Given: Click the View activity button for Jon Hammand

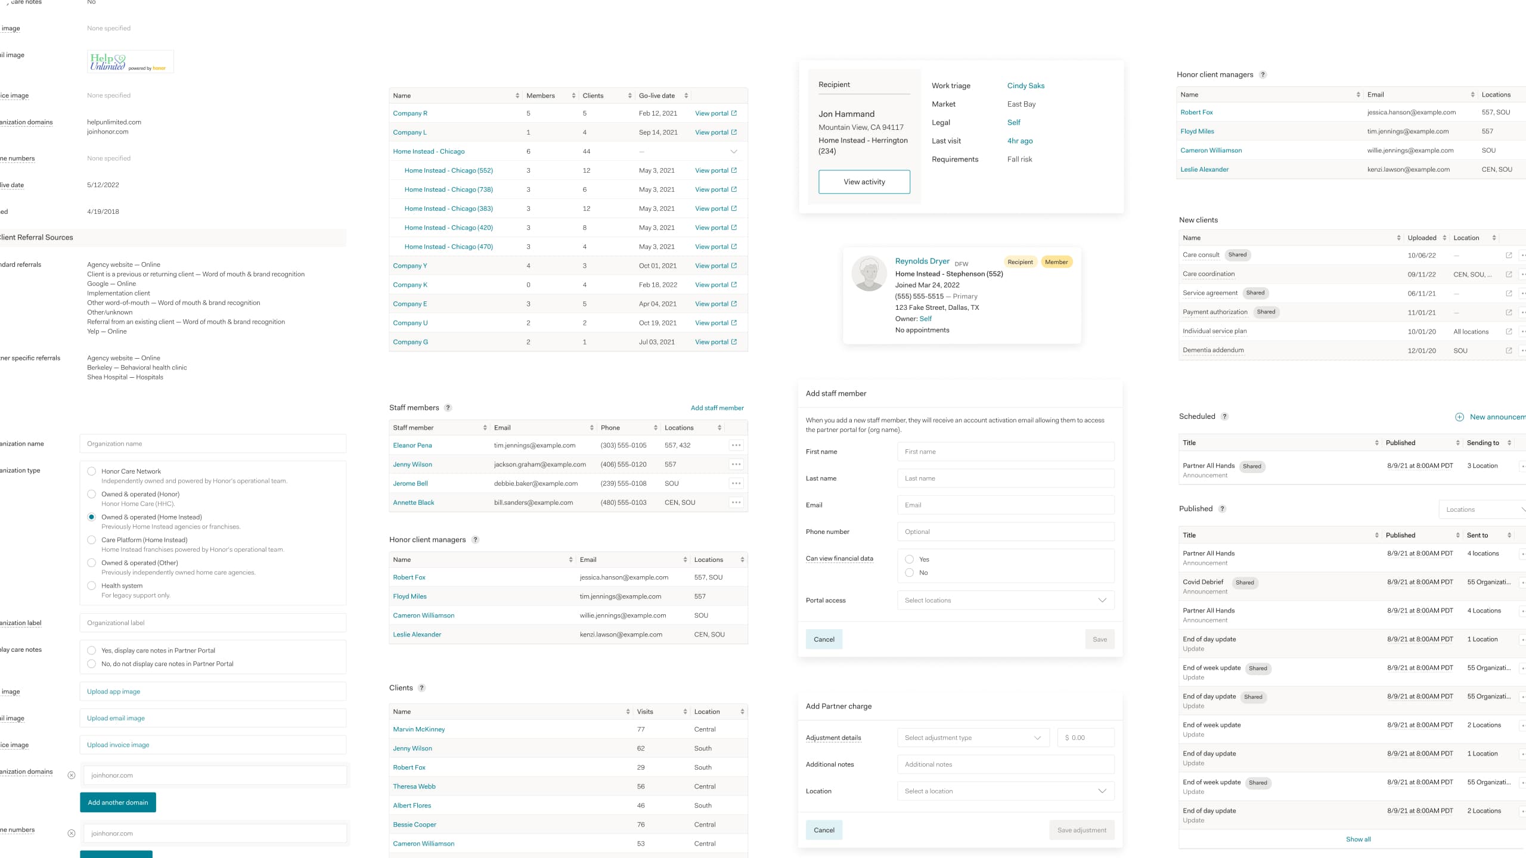Looking at the screenshot, I should click(864, 182).
